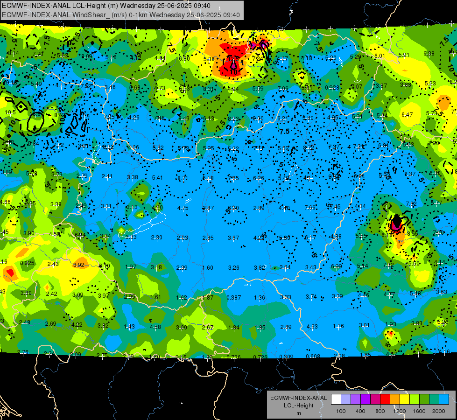Click the grid value 0.928

tap(332, 88)
